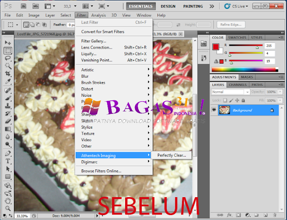Select the Rectangle shape tool

pyautogui.click(x=8, y=177)
